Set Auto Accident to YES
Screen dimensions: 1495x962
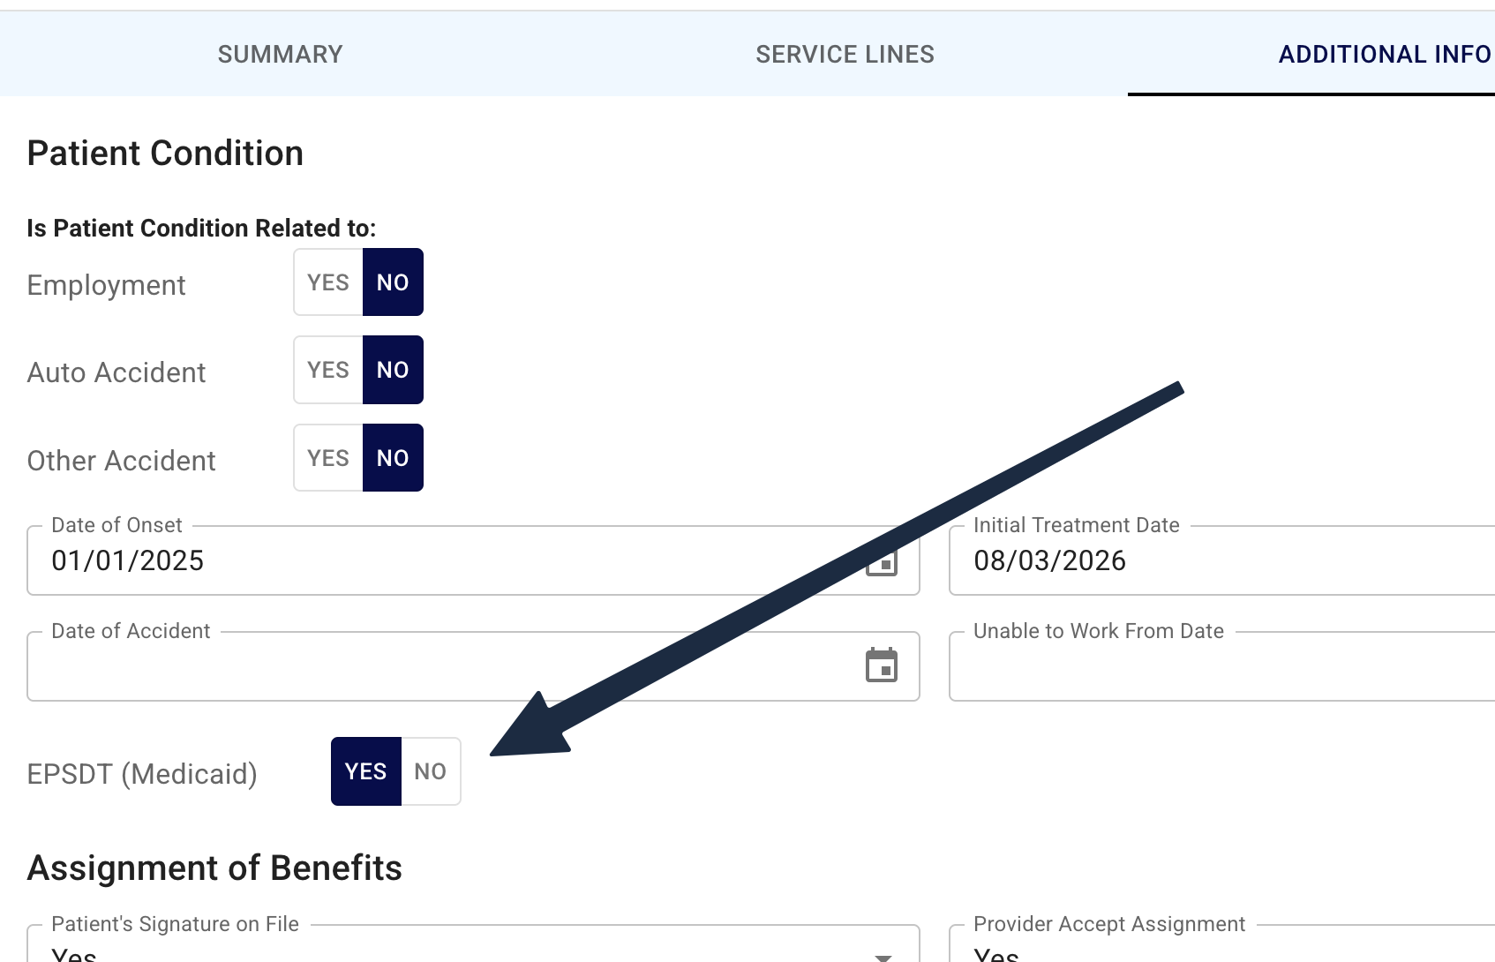coord(328,370)
